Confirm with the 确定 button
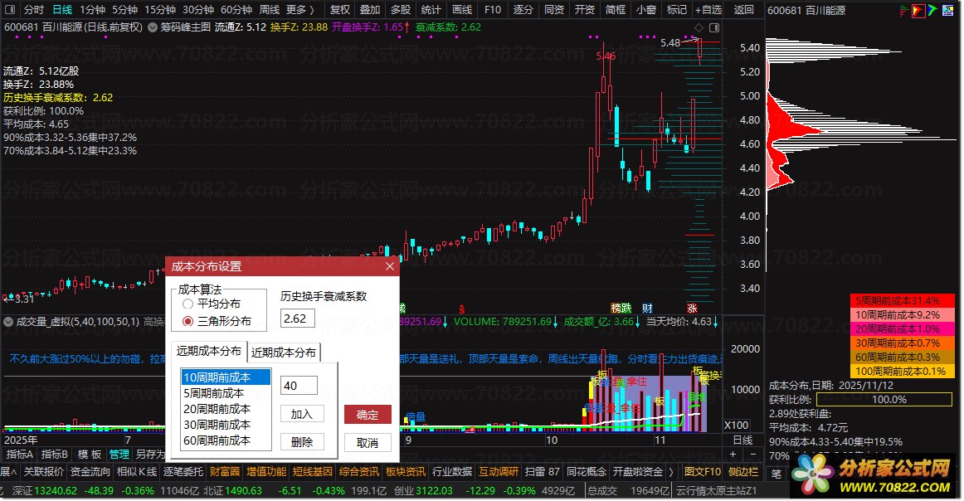The image size is (964, 501). (x=368, y=415)
